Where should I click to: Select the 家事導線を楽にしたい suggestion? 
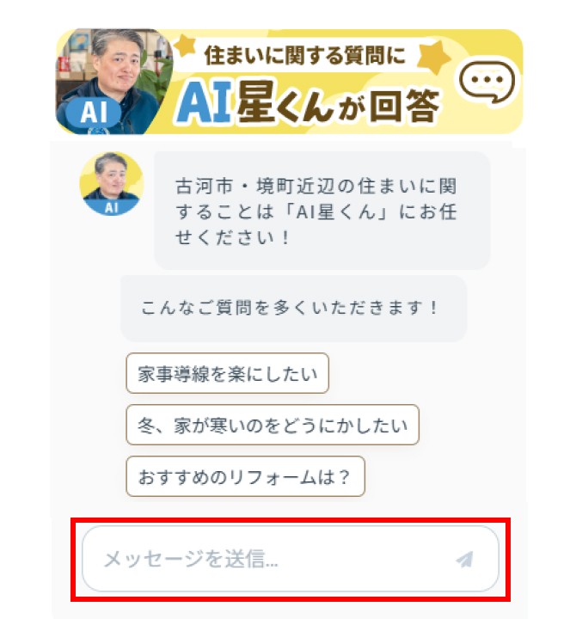pyautogui.click(x=228, y=373)
